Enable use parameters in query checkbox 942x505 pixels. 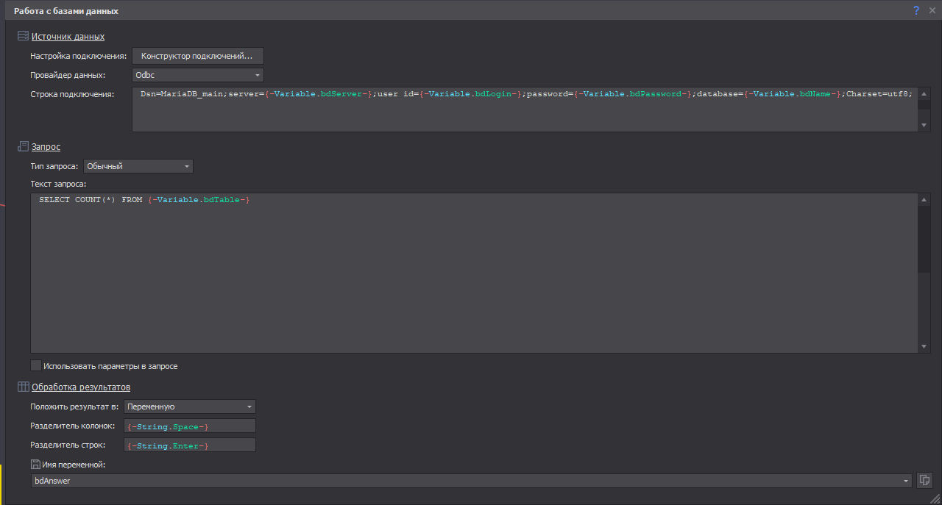coord(36,365)
